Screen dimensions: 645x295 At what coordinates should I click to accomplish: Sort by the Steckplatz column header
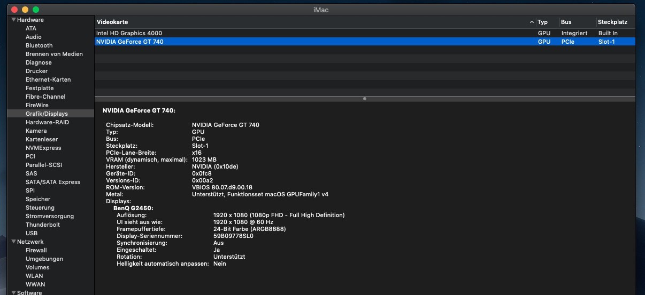click(x=613, y=22)
